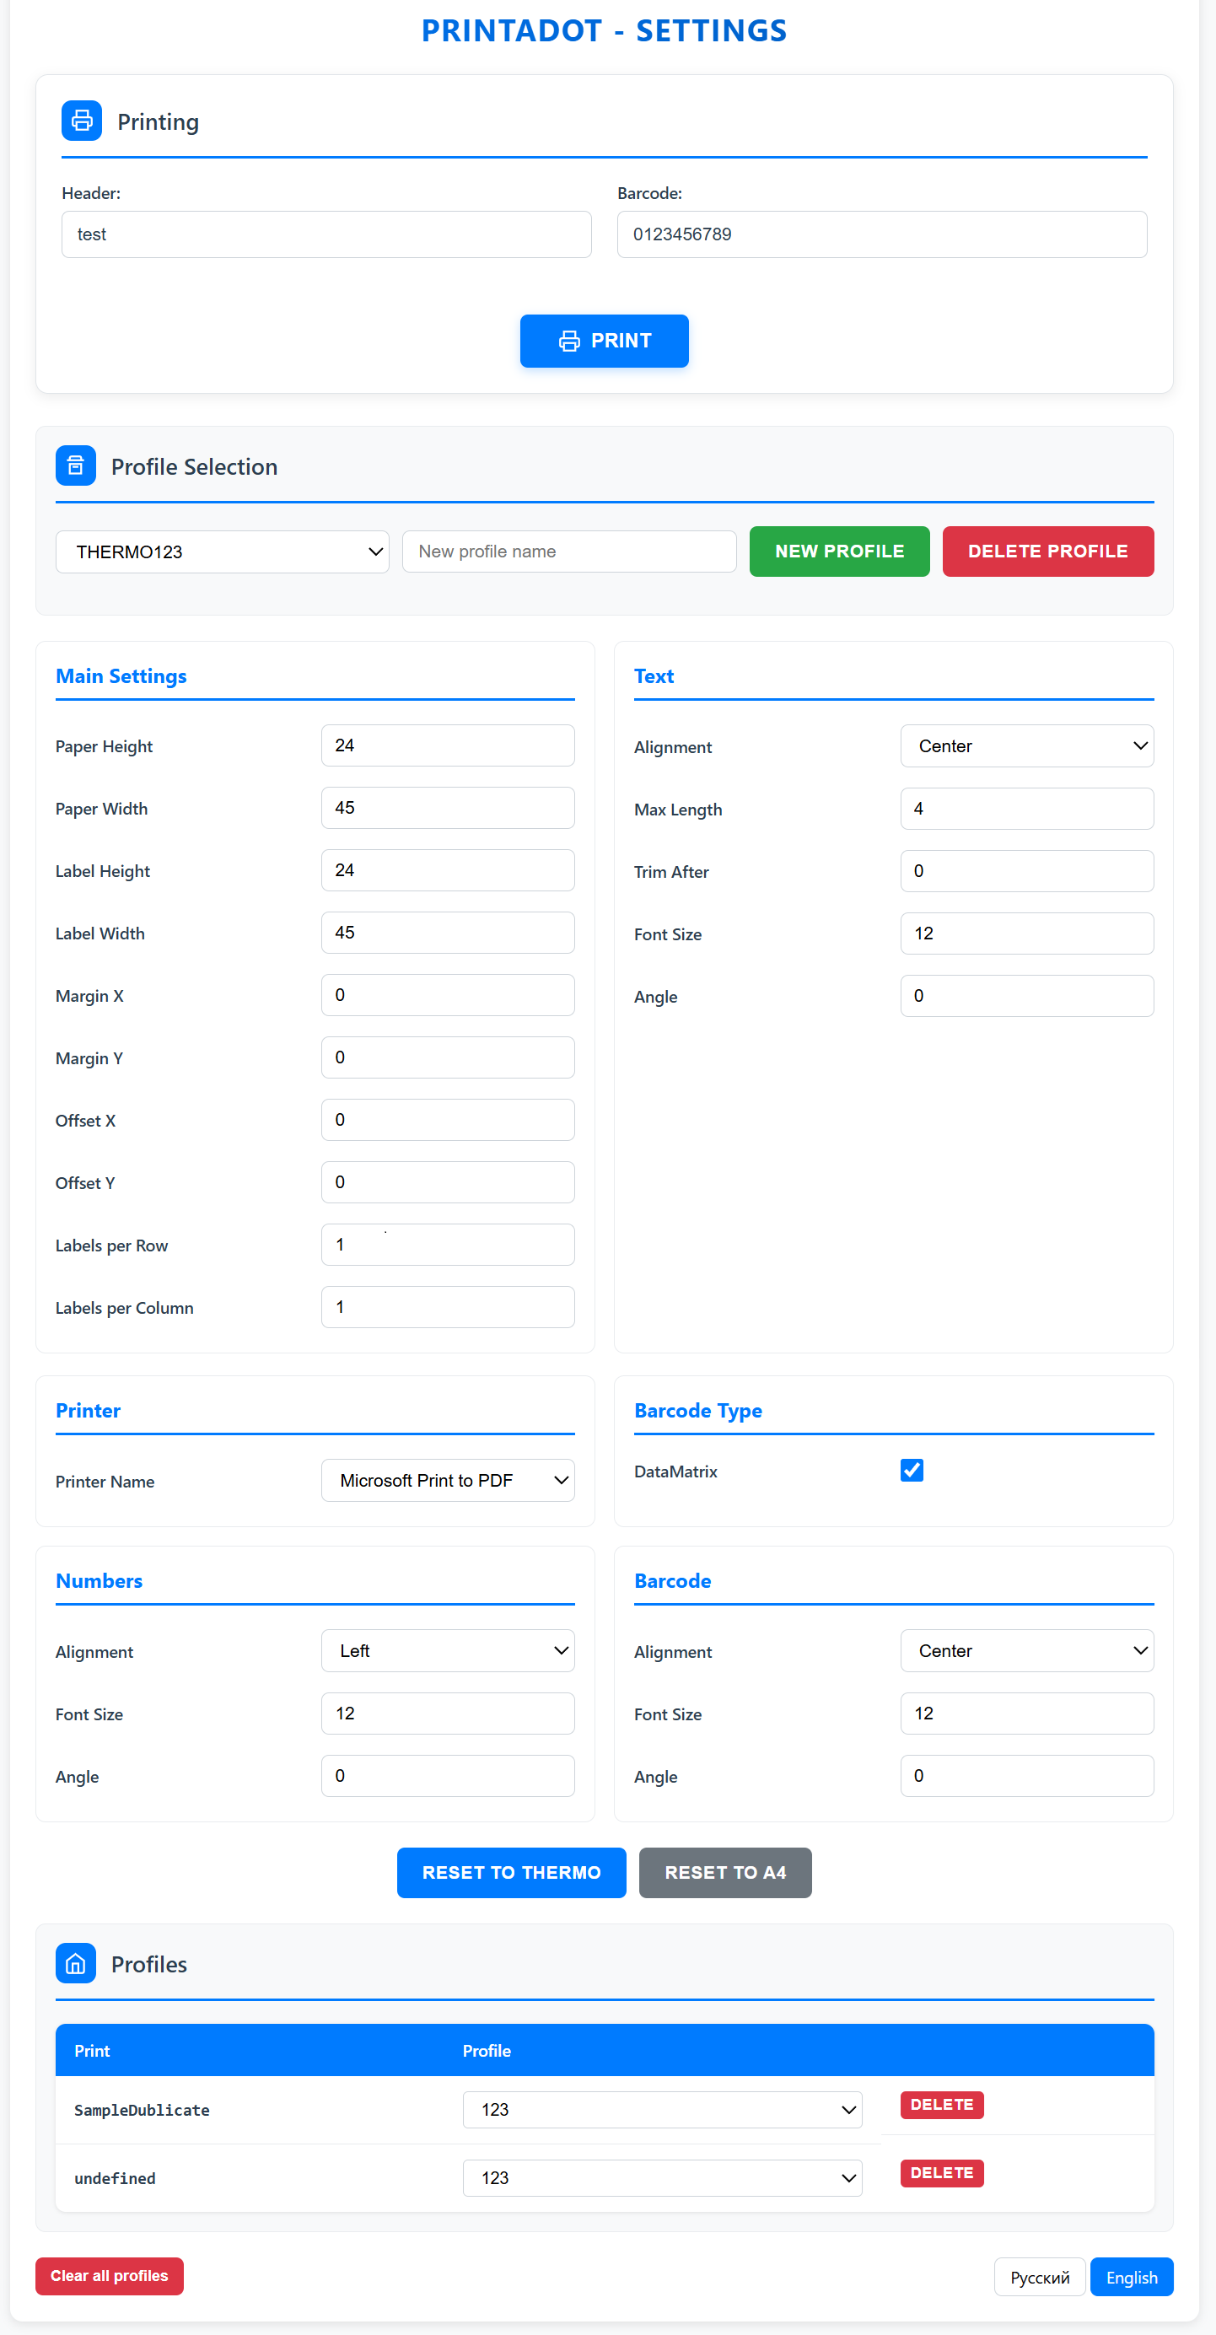Click the Offset Y field

pos(448,1182)
